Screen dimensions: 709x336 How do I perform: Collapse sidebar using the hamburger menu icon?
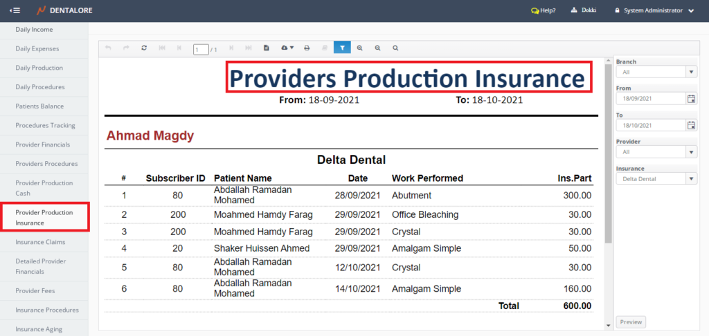click(x=15, y=10)
